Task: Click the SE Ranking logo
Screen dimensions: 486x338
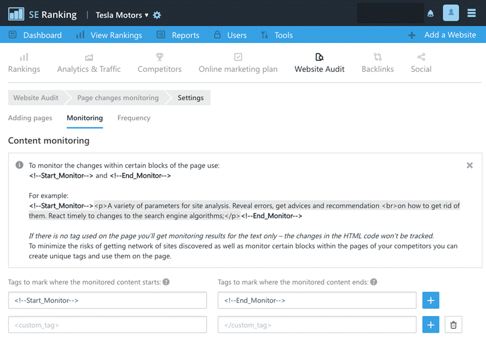Action: (43, 15)
